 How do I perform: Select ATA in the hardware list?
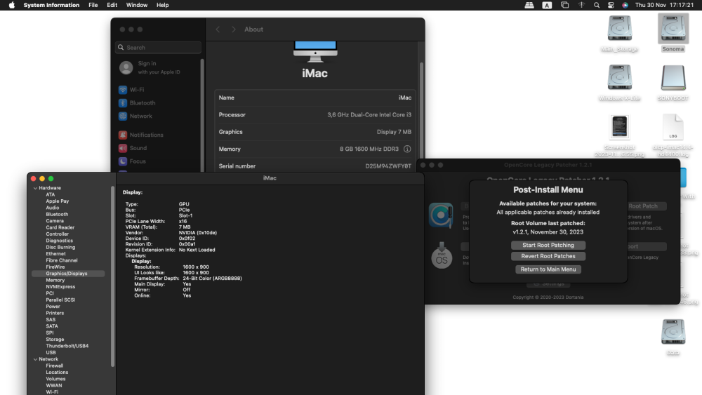pyautogui.click(x=50, y=194)
